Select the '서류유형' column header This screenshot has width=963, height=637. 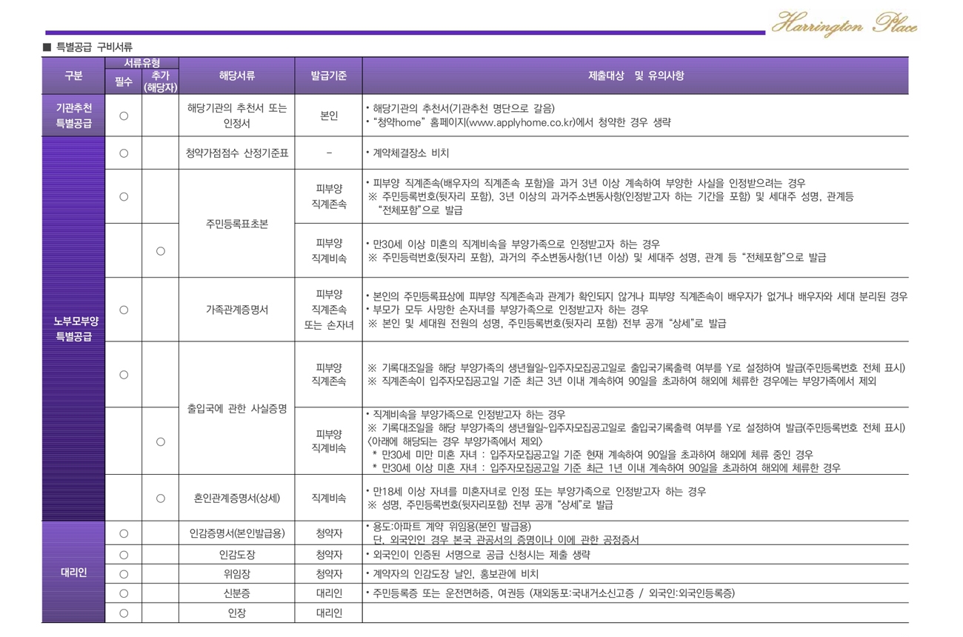pyautogui.click(x=141, y=64)
